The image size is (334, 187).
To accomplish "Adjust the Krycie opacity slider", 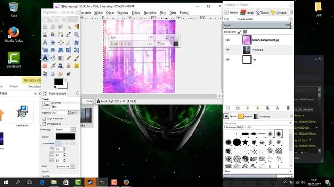I will pyautogui.click(x=257, y=25).
